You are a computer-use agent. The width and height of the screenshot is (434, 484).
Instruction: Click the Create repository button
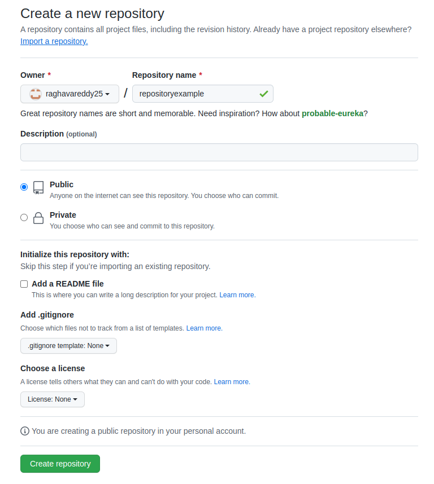pyautogui.click(x=60, y=463)
